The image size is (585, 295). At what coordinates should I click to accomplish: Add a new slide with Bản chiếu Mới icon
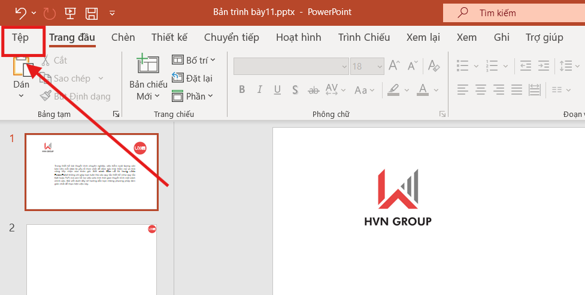148,64
